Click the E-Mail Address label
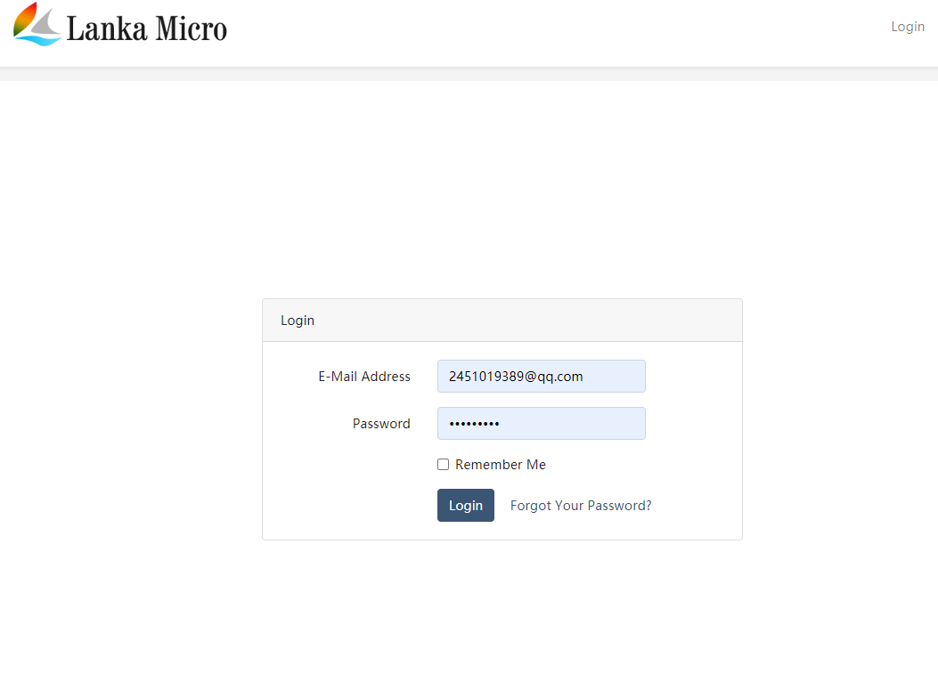Screen dimensions: 938x674 [364, 377]
